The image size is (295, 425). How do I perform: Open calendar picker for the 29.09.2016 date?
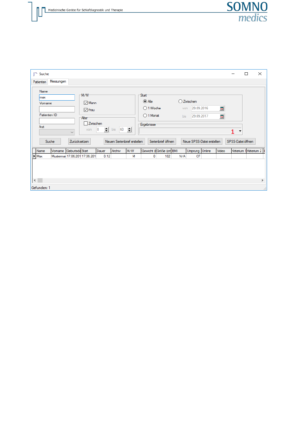222,108
